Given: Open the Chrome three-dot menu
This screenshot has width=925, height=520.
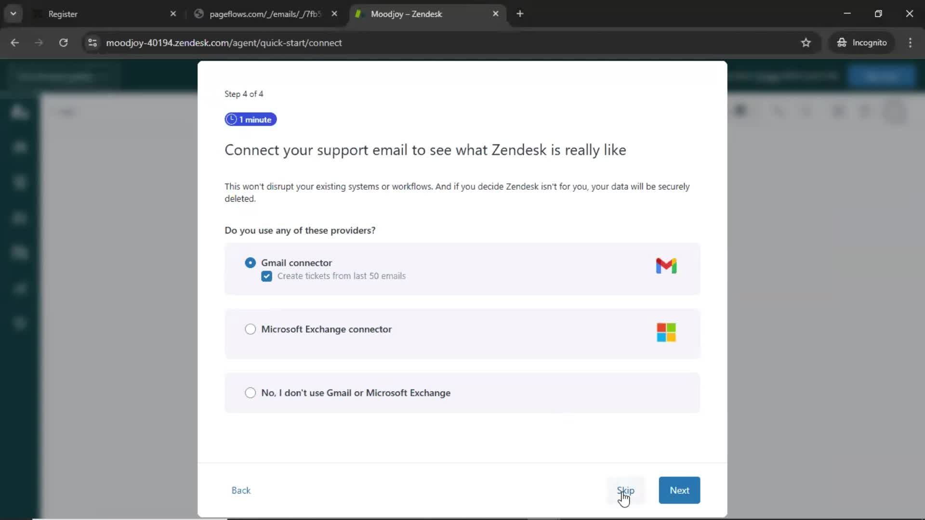Looking at the screenshot, I should tap(910, 43).
